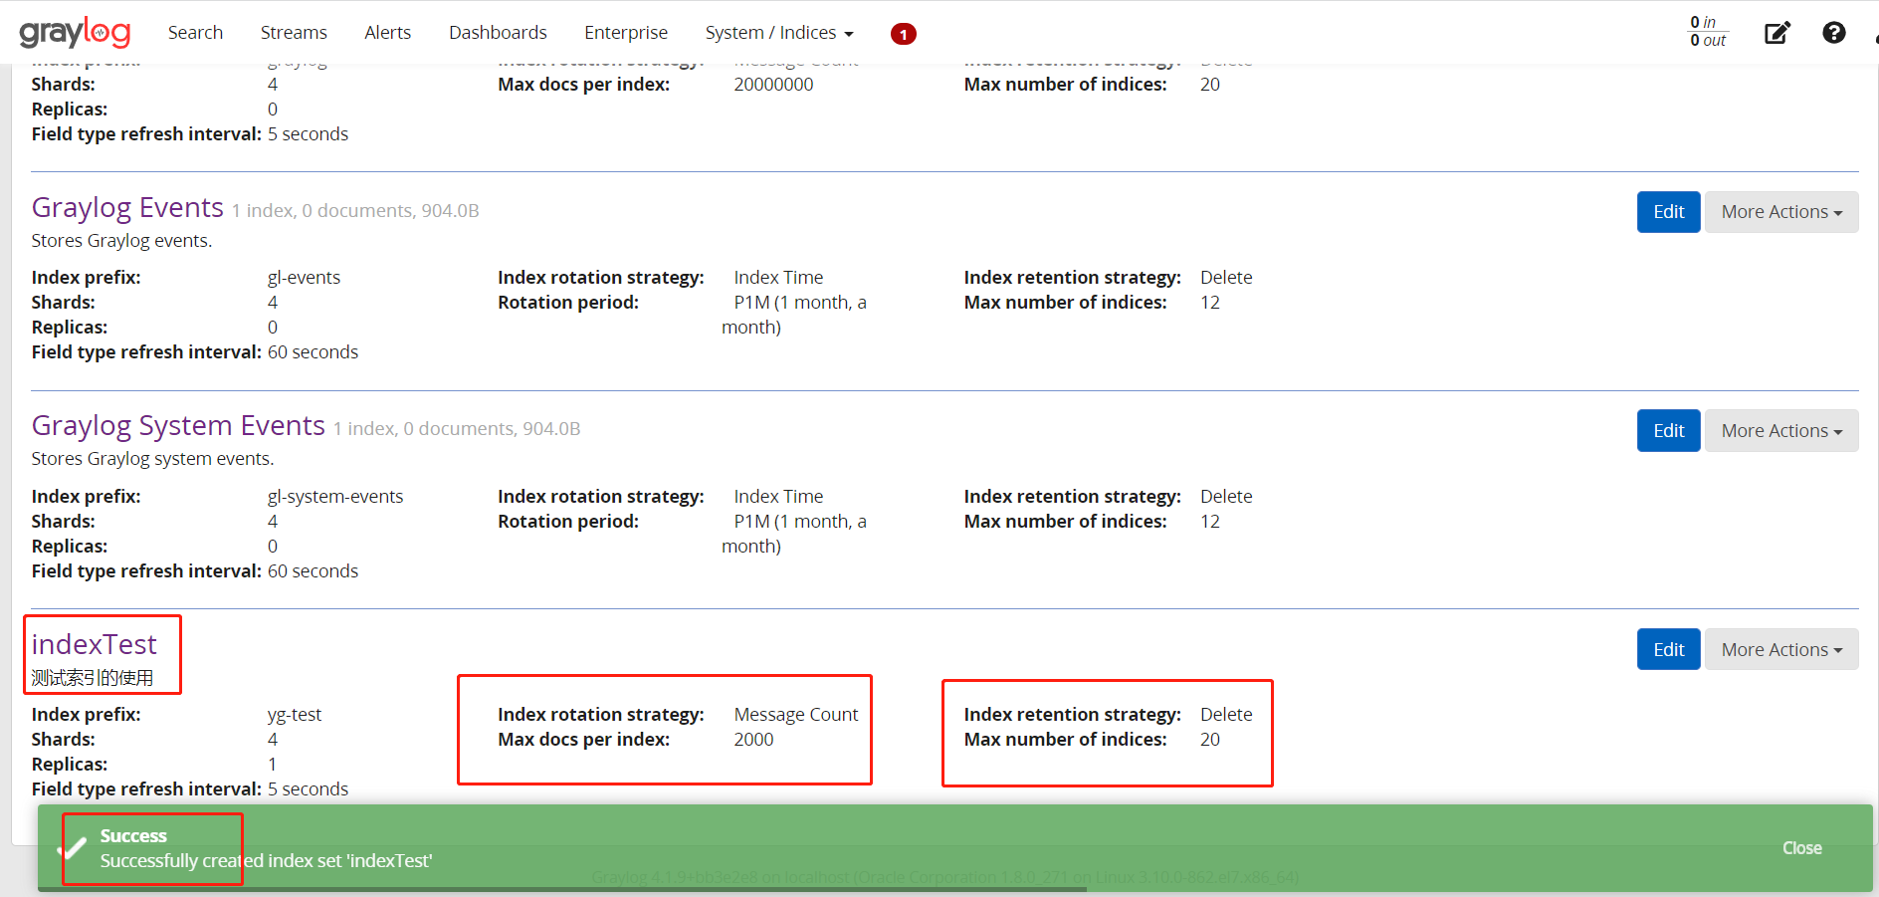Click the 'gl-system-events' prefix value

coord(335,497)
